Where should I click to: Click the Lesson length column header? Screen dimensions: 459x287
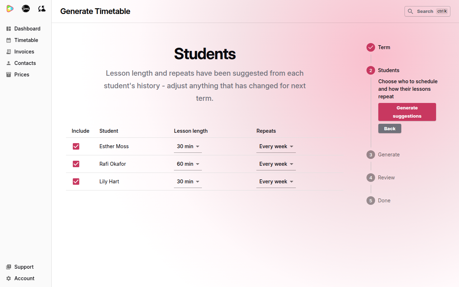[x=191, y=131]
